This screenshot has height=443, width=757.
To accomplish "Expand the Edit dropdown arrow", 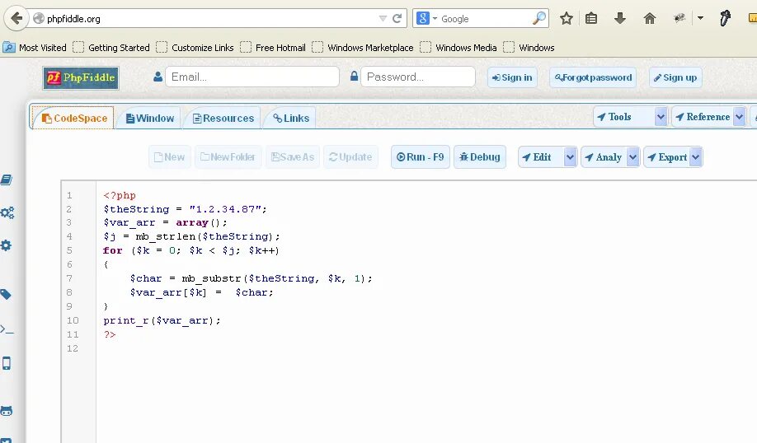I will [x=570, y=157].
